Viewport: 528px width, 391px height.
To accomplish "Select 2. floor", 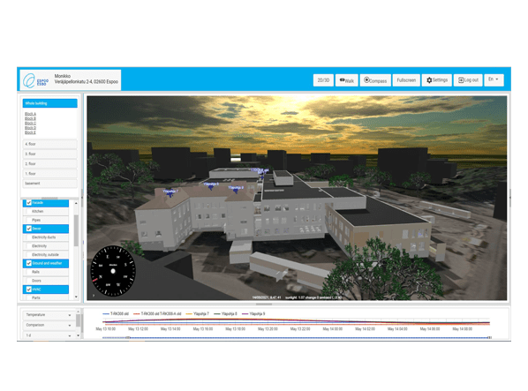I will point(49,164).
